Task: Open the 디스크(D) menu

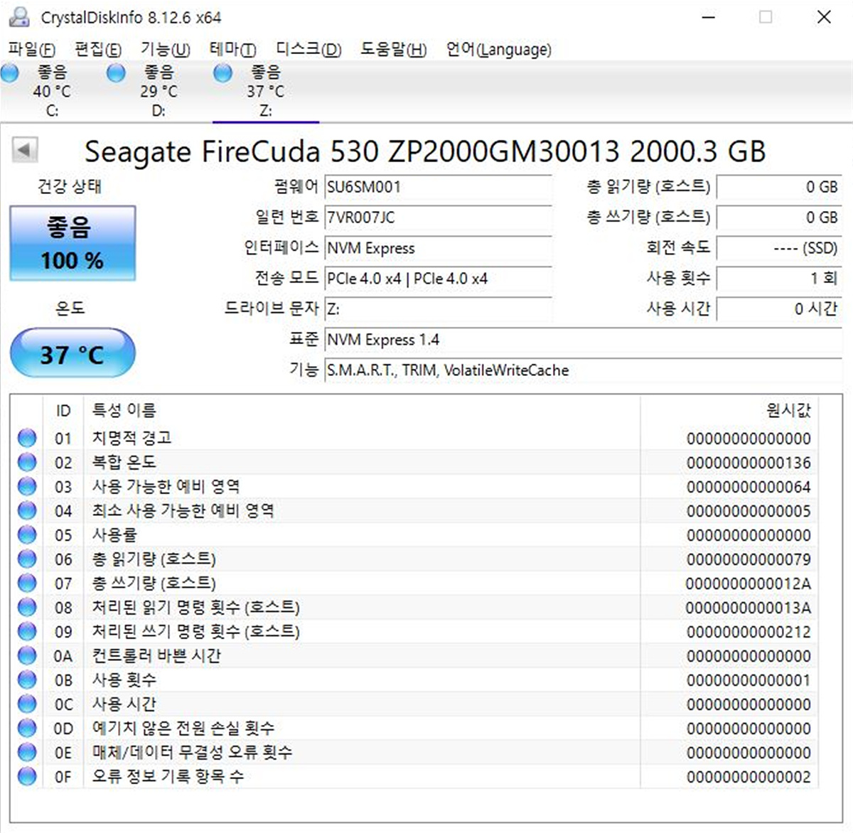Action: tap(309, 49)
